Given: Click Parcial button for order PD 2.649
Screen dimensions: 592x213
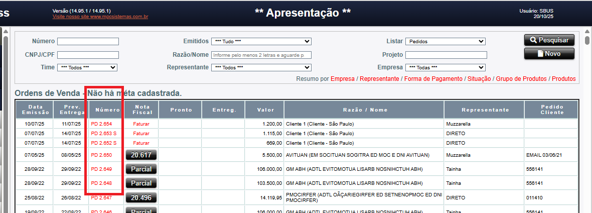Looking at the screenshot, I should [141, 169].
